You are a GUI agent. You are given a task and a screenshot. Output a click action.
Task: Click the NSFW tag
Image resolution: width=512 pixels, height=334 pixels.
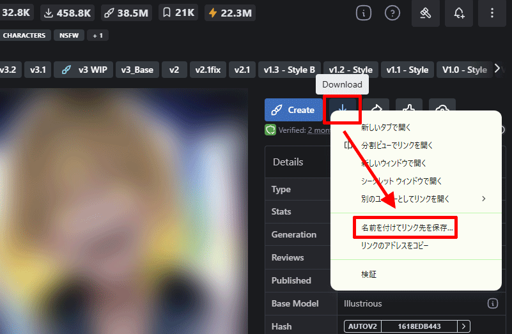click(69, 35)
